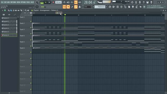Image resolution: width=167 pixels, height=94 pixels.
Task: Open the Line snap dropdown
Action: click(88, 7)
